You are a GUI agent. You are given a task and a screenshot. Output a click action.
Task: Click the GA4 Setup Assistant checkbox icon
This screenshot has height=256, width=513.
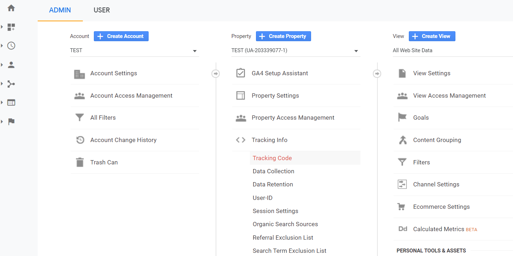pyautogui.click(x=241, y=73)
